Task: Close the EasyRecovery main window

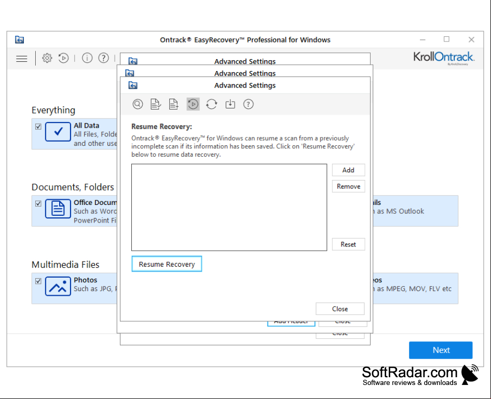Action: (471, 40)
